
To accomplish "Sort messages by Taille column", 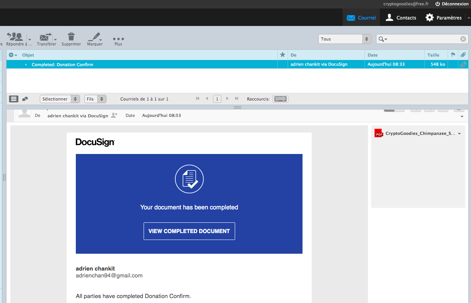I will click(433, 55).
